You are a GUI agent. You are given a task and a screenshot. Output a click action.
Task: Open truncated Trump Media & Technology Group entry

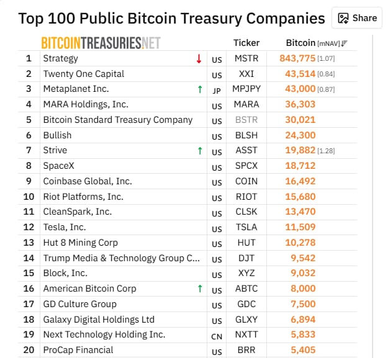(122, 258)
